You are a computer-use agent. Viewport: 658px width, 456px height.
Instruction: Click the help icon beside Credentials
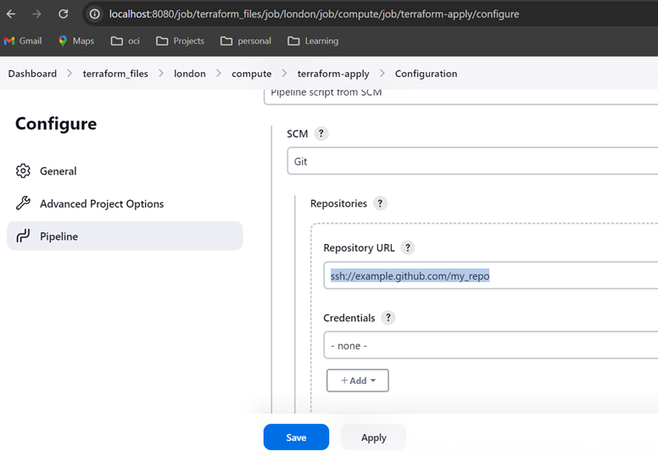[x=388, y=319]
